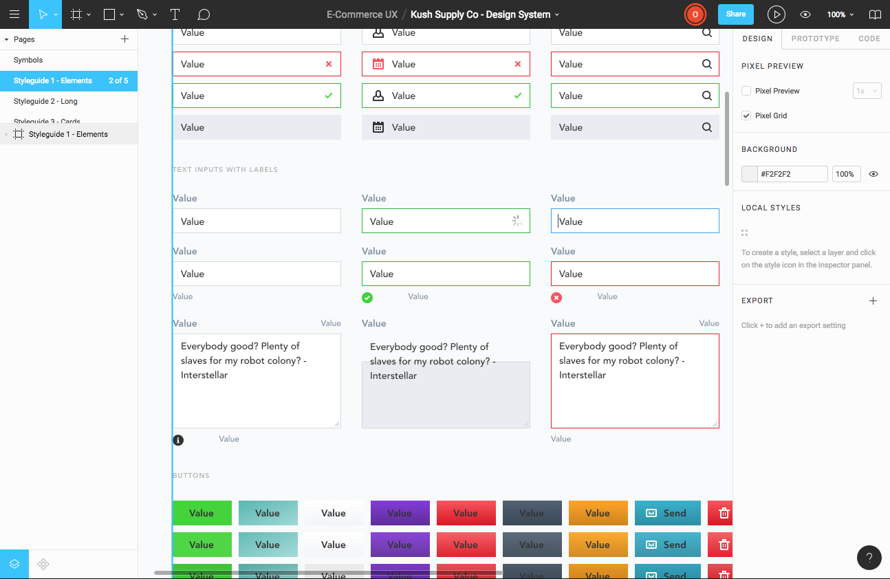This screenshot has height=579, width=890.
Task: Uncheck the Pixel Grid checkbox
Action: click(746, 116)
